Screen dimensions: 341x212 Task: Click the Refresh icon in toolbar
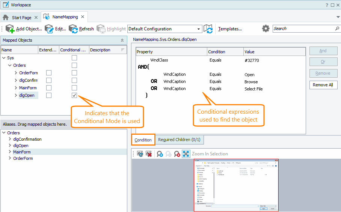pos(73,29)
